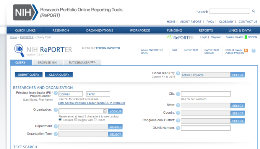
Task: Click the Organization text field
Action: (83, 111)
